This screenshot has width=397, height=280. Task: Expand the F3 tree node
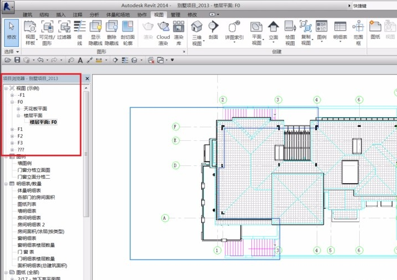[x=12, y=143]
